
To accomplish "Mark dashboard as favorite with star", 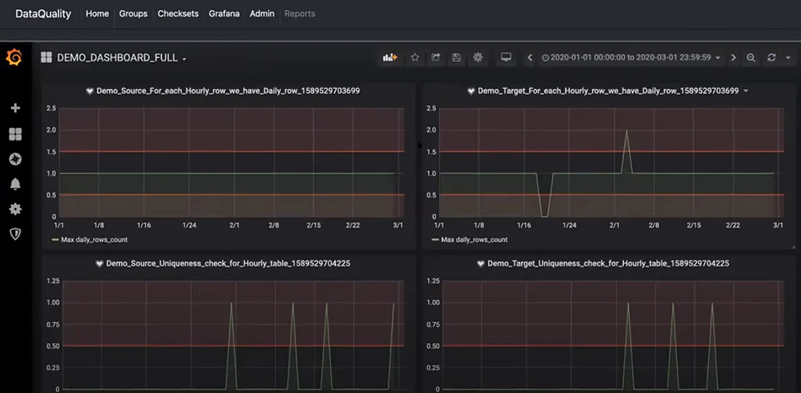I will pyautogui.click(x=415, y=57).
